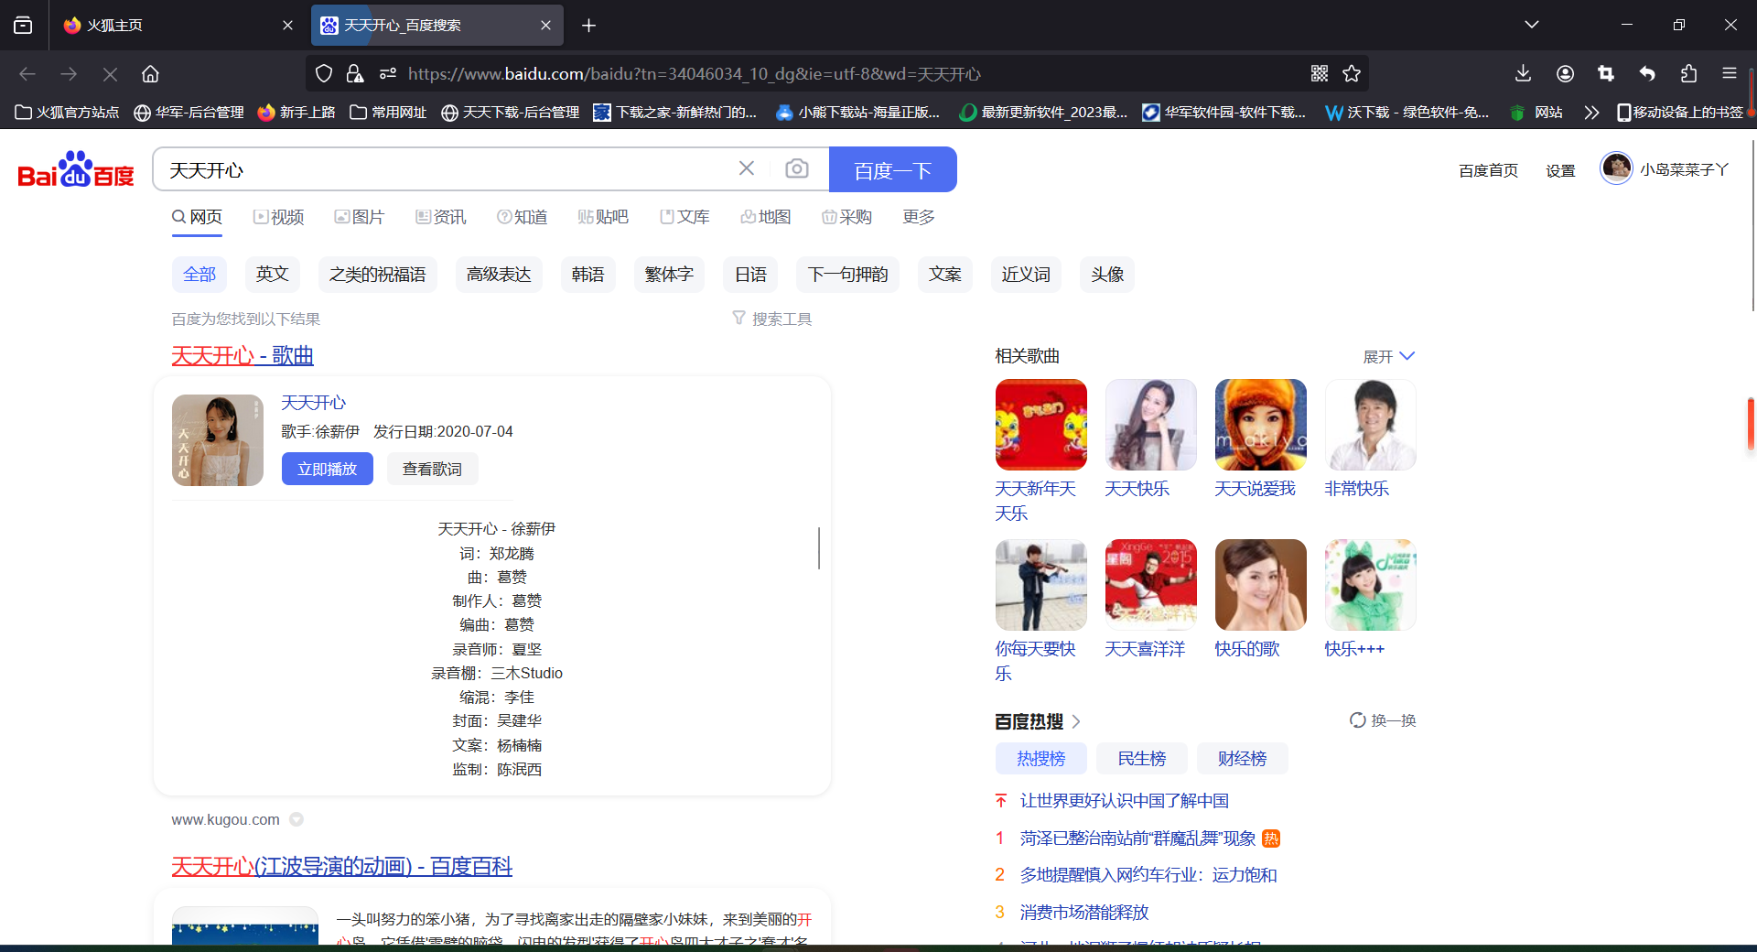The height and width of the screenshot is (952, 1757).
Task: Select the 全部 filter chip
Action: tap(199, 275)
